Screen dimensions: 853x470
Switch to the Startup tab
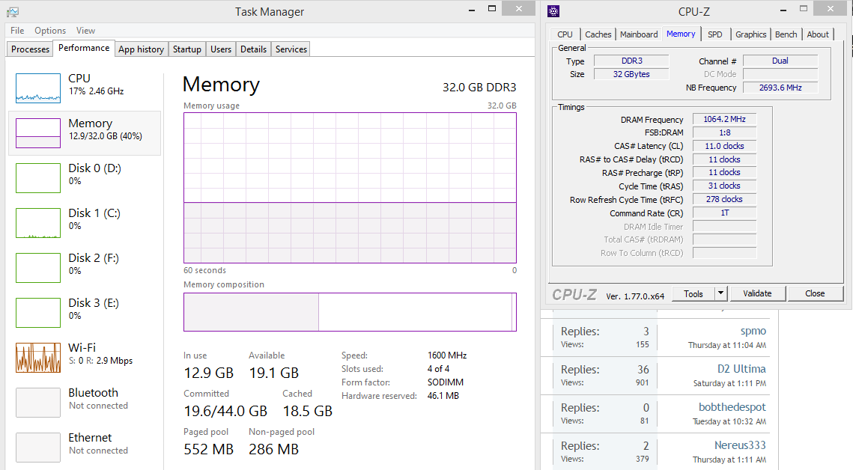[187, 49]
